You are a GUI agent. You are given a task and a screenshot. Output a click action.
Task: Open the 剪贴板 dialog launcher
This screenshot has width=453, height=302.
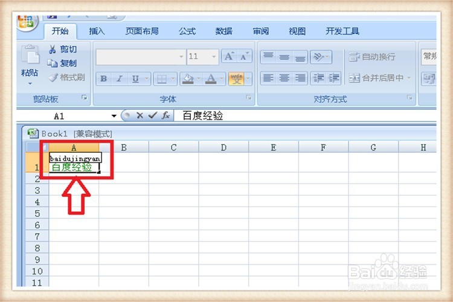coord(84,98)
